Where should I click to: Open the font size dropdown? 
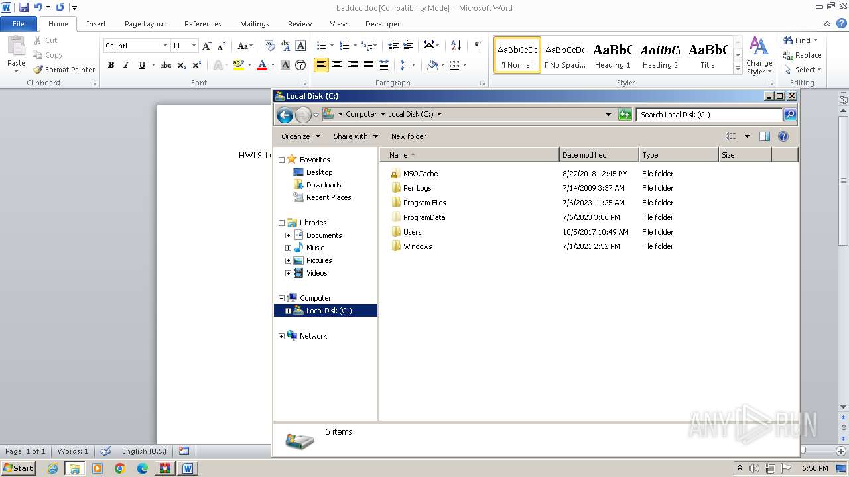(x=194, y=46)
